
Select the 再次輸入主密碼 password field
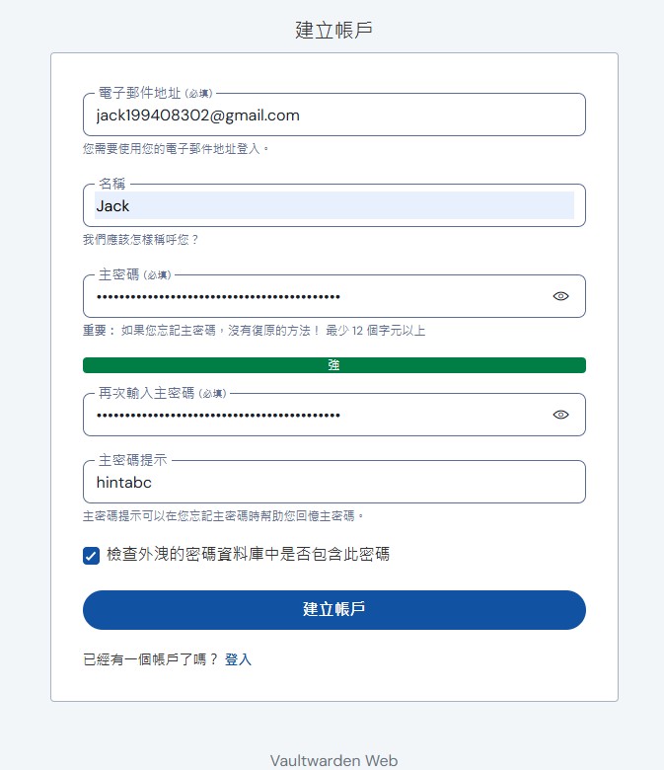[x=316, y=415]
